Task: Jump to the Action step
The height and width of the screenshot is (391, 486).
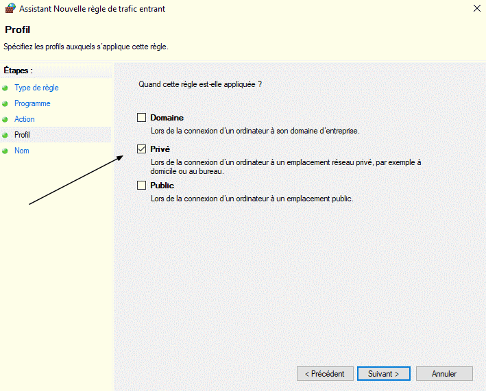Action: [x=25, y=119]
